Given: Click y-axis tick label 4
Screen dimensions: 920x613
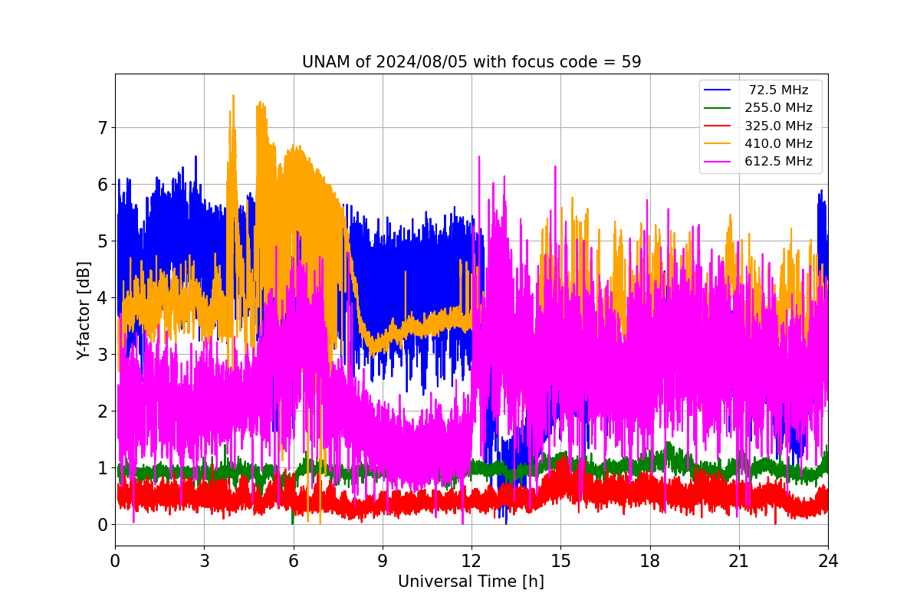Looking at the screenshot, I should pos(101,297).
